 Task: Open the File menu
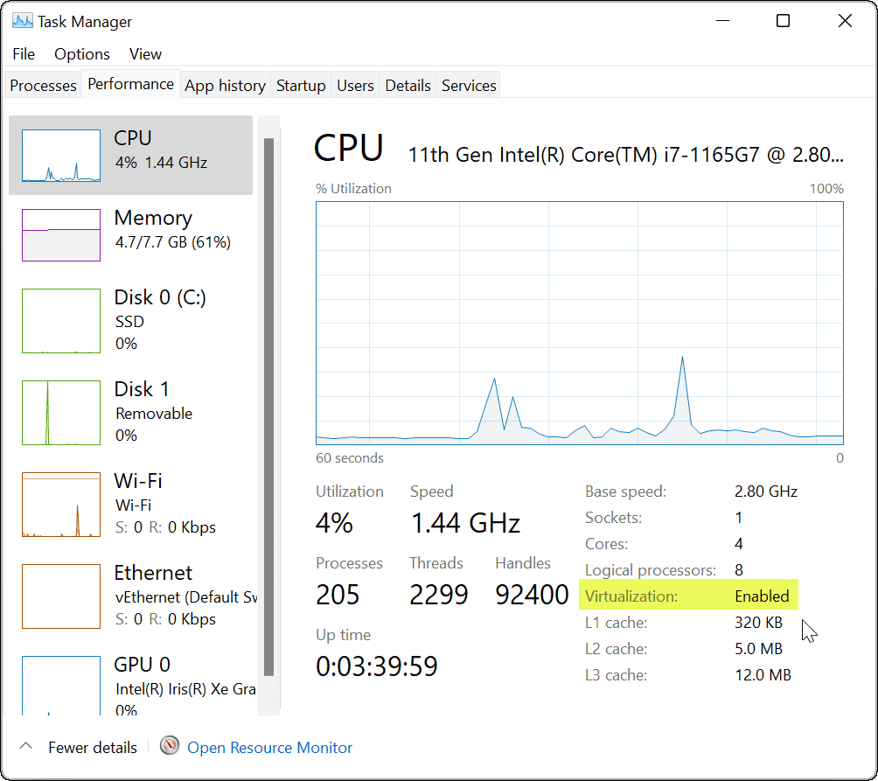(23, 54)
